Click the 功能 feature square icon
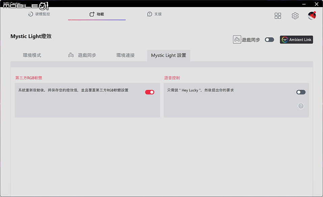This screenshot has width=323, height=197. pos(92,14)
